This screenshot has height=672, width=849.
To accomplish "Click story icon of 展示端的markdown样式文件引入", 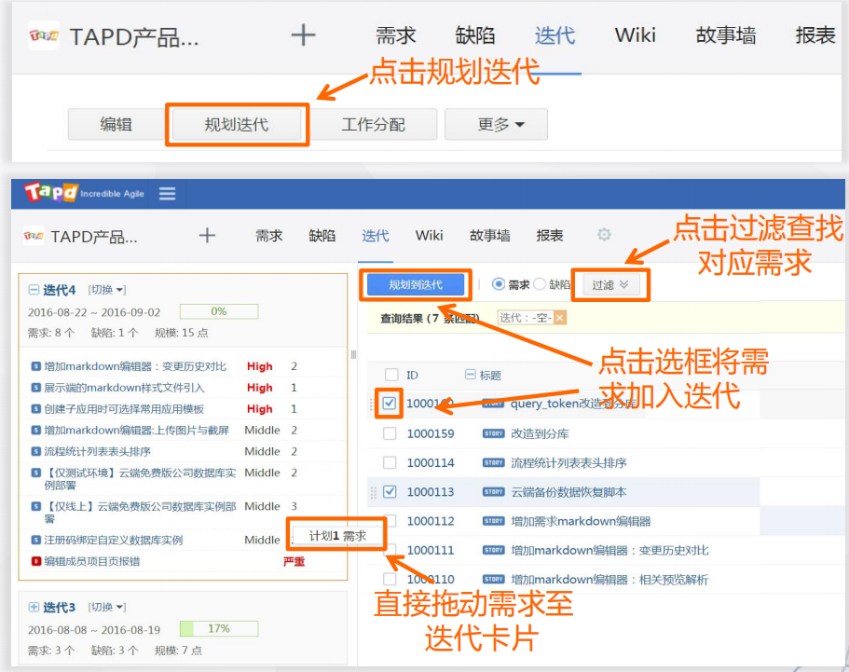I will click(35, 388).
